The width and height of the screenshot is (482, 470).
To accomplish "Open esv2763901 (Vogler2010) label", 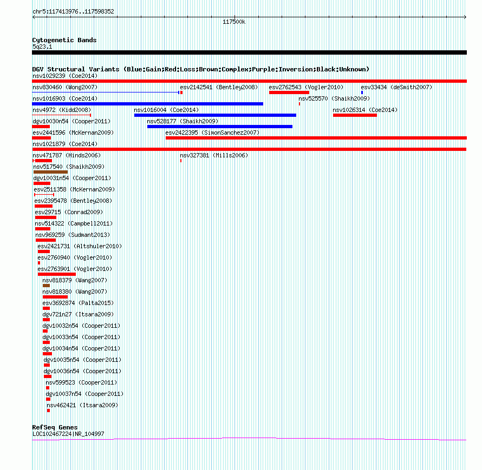I will pos(75,269).
